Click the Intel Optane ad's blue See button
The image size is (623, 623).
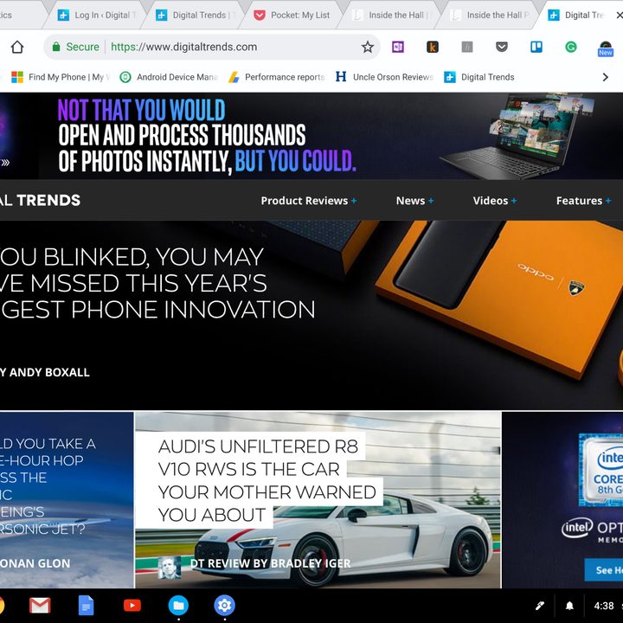[x=604, y=569]
